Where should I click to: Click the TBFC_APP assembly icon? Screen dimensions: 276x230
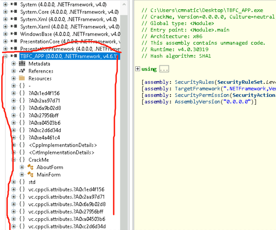tap(14, 56)
